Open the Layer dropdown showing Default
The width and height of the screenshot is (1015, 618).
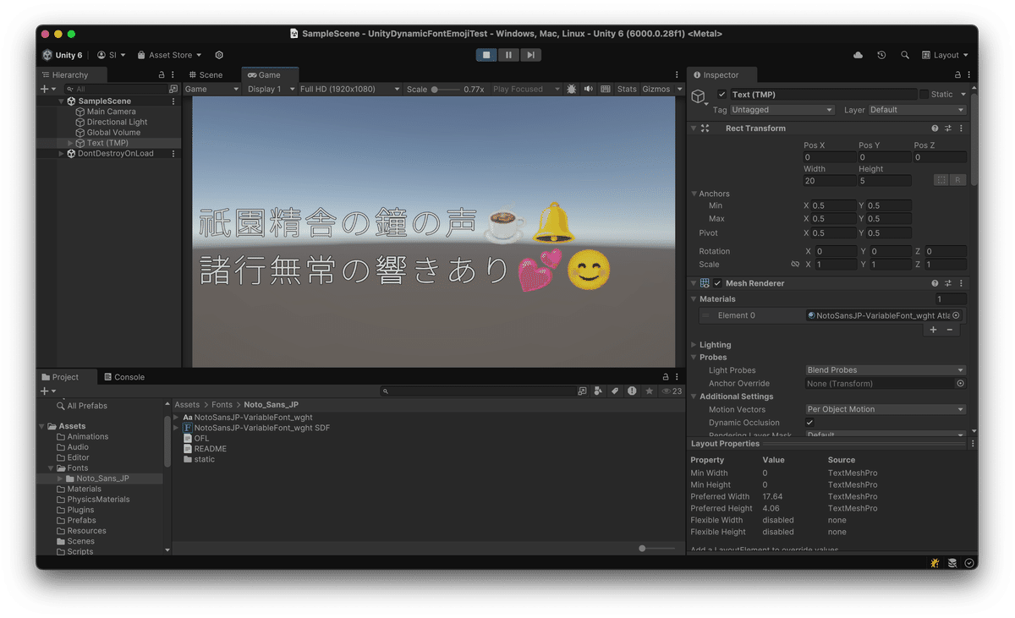coord(917,110)
